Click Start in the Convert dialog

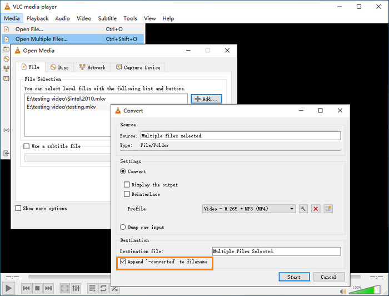[294, 277]
